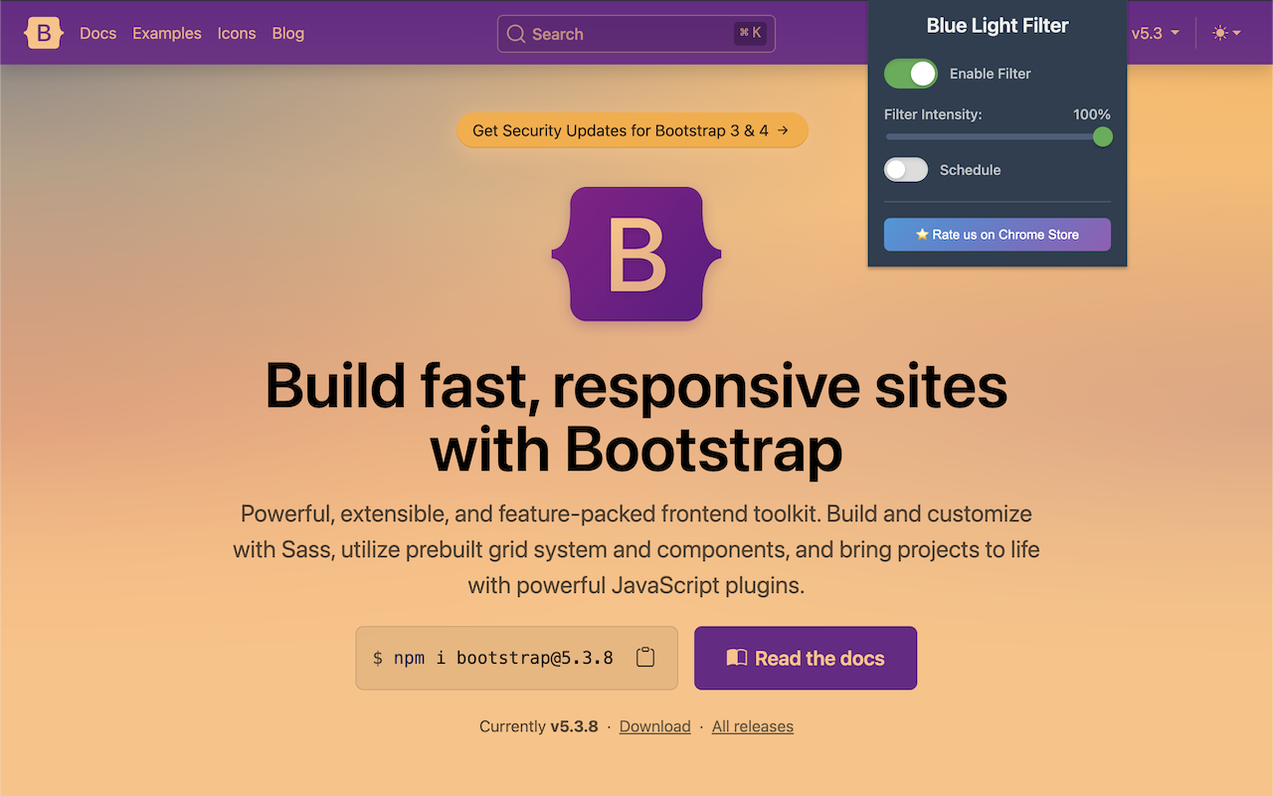The width and height of the screenshot is (1273, 796).
Task: Click the Currently v5.3.8 version text
Action: (539, 726)
